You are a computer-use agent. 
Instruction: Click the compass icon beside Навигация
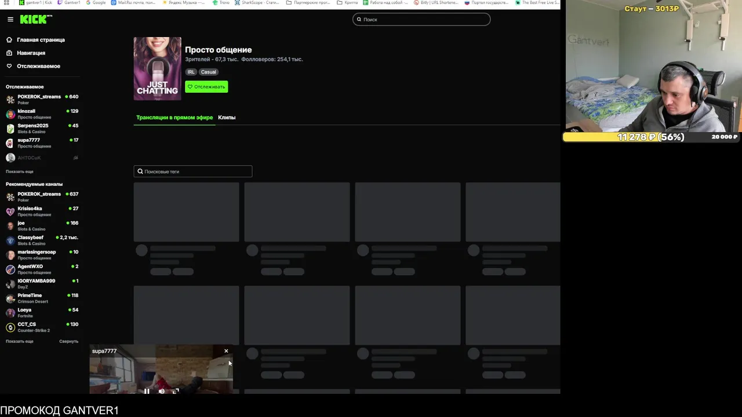pyautogui.click(x=9, y=53)
